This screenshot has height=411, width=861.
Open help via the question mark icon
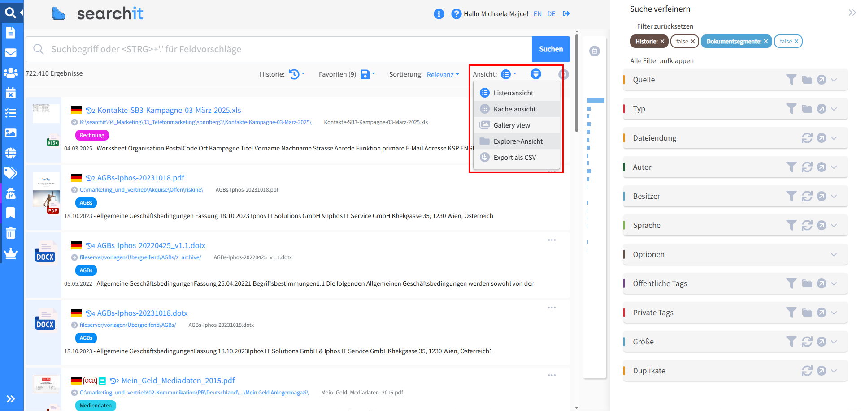click(x=457, y=14)
